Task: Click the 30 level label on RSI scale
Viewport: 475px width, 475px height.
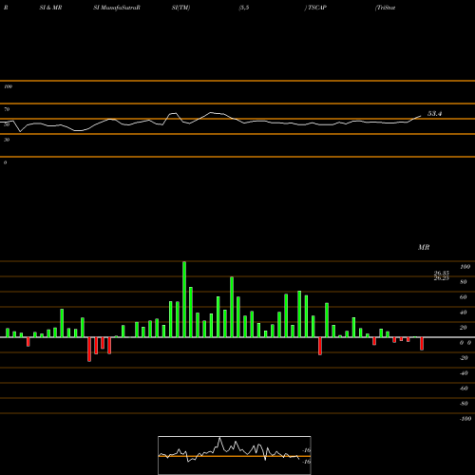Action: coord(7,140)
